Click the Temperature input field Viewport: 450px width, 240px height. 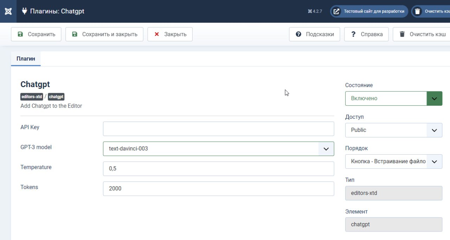[218, 169]
